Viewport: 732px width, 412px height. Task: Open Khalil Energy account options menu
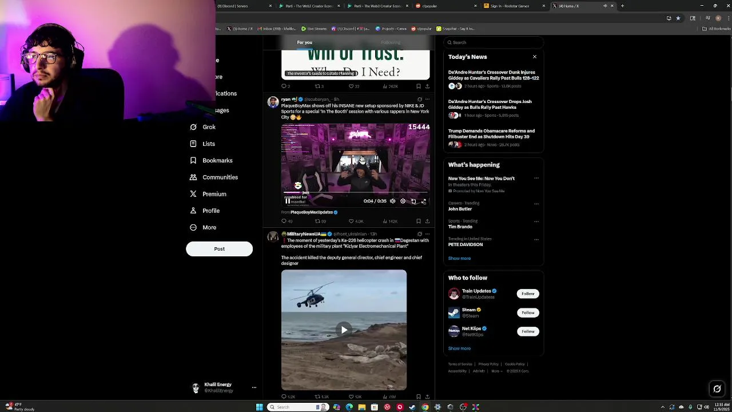[x=254, y=387]
